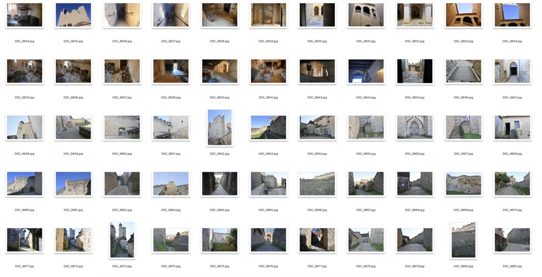Screen dimensions: 542x277
Task: Click the file name DSC_9832.jpg
Action: [x=414, y=41]
